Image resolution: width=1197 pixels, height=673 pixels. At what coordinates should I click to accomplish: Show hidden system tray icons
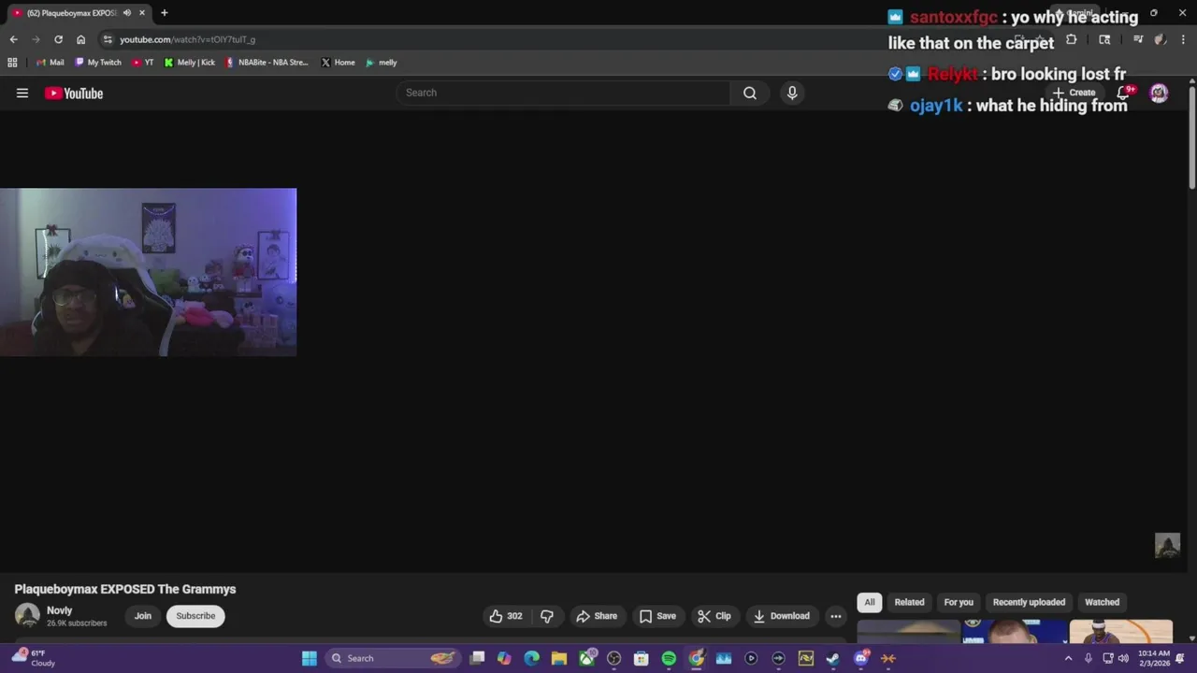(1068, 658)
